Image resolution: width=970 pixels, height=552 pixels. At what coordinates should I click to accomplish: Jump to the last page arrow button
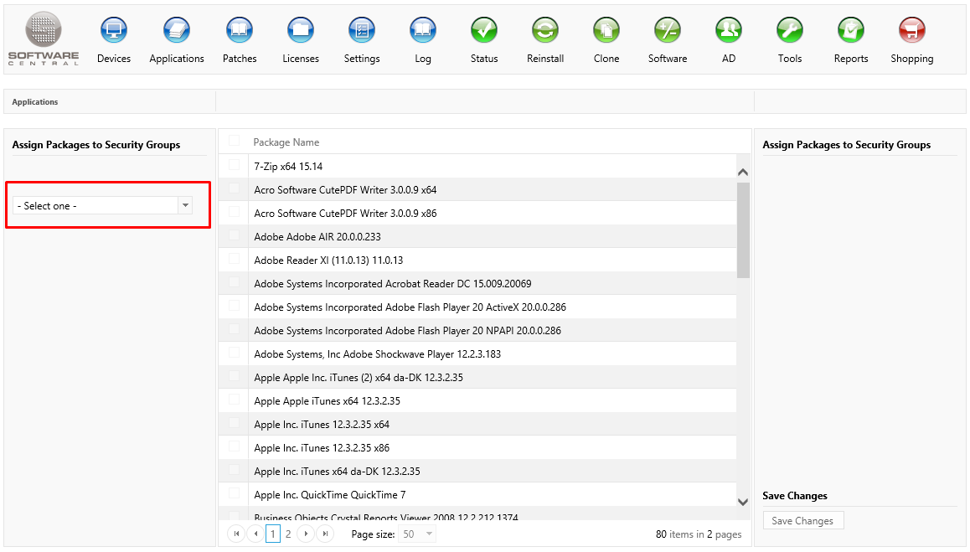pyautogui.click(x=325, y=534)
